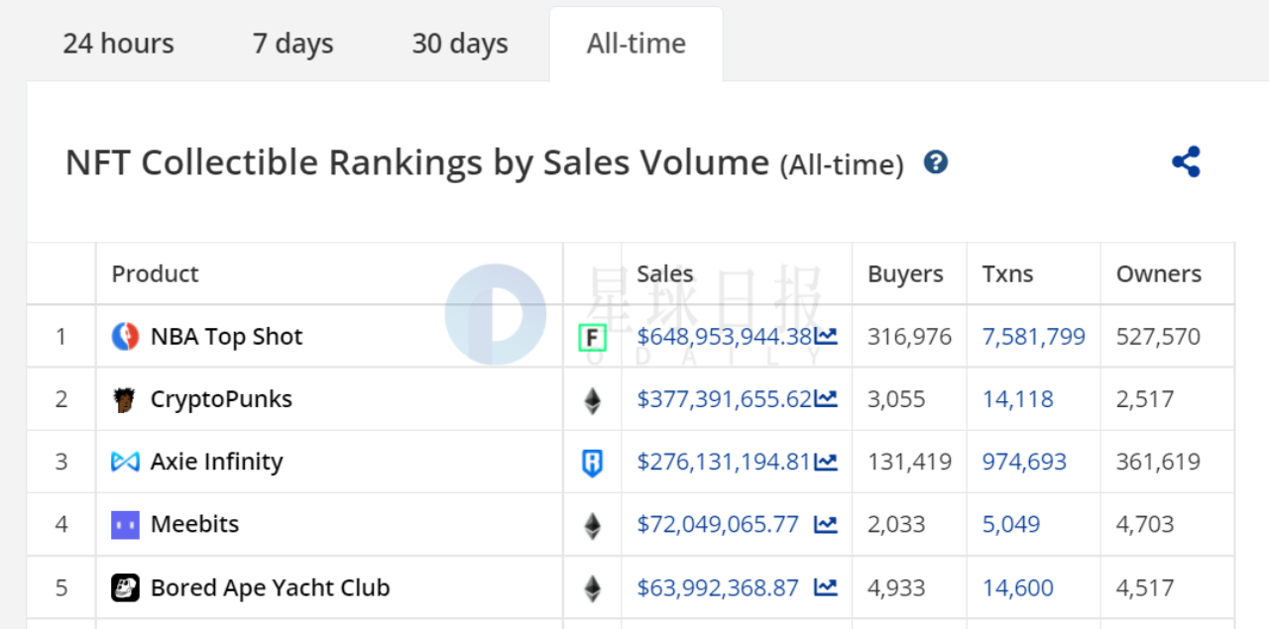This screenshot has height=629, width=1269.
Task: Click the $72,049,065.77 sales link
Action: click(x=718, y=524)
